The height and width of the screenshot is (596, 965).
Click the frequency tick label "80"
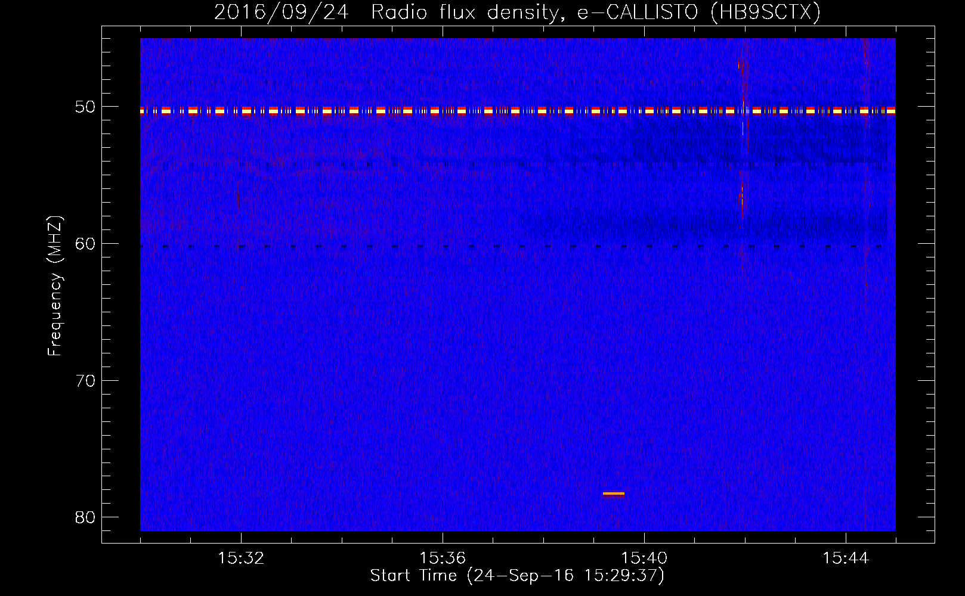(x=86, y=517)
